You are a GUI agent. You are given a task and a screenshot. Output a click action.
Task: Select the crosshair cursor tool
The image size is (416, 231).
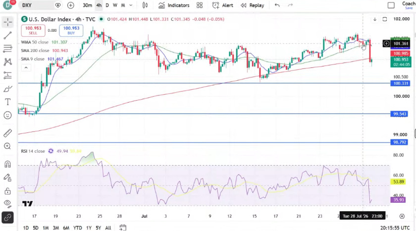tap(8, 22)
